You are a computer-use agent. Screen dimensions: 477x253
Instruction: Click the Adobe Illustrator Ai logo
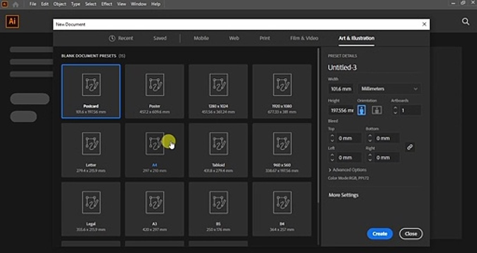[x=12, y=21]
